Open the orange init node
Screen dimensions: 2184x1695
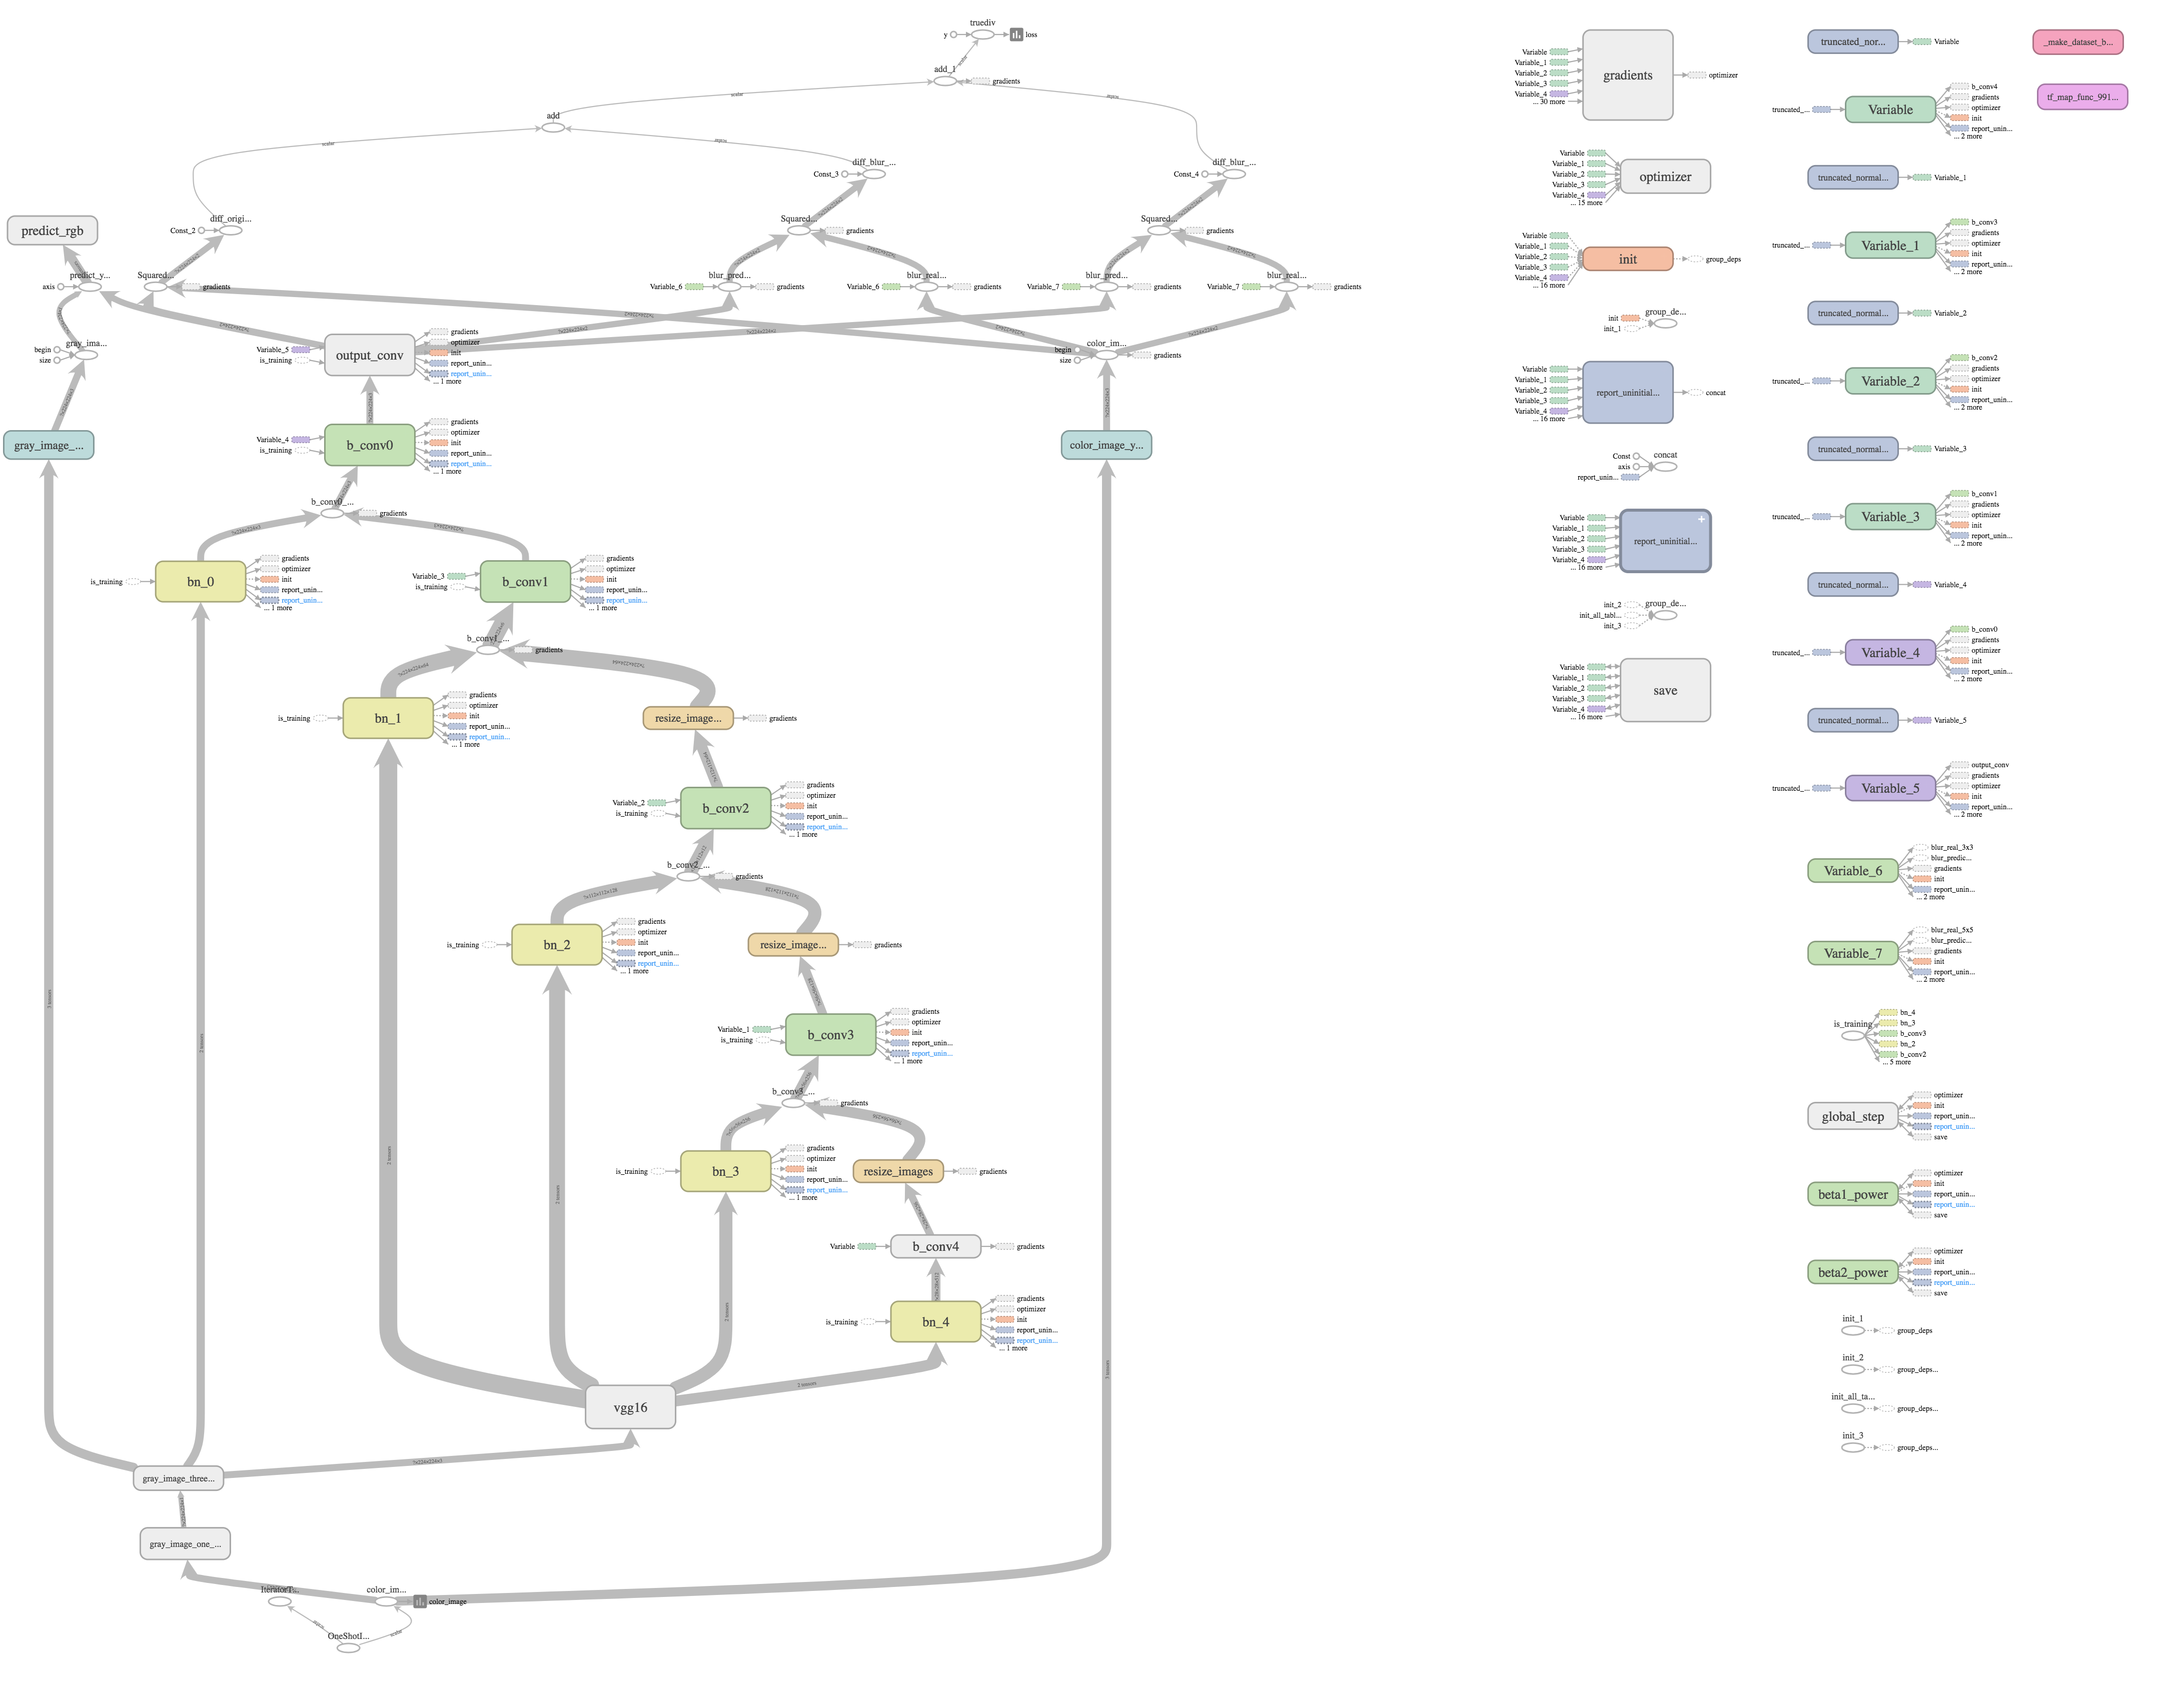point(1627,259)
